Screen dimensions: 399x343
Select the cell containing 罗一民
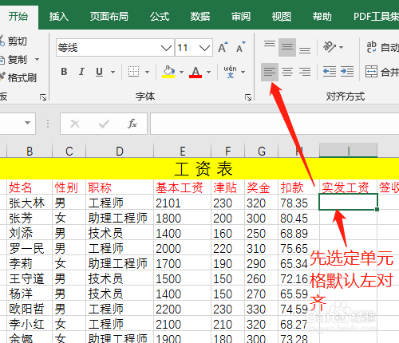[30, 248]
